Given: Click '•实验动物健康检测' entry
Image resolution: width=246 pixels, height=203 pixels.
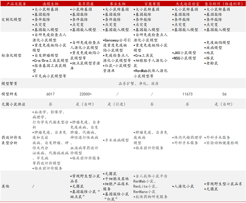Looking at the screenshot, I should coord(221,143).
